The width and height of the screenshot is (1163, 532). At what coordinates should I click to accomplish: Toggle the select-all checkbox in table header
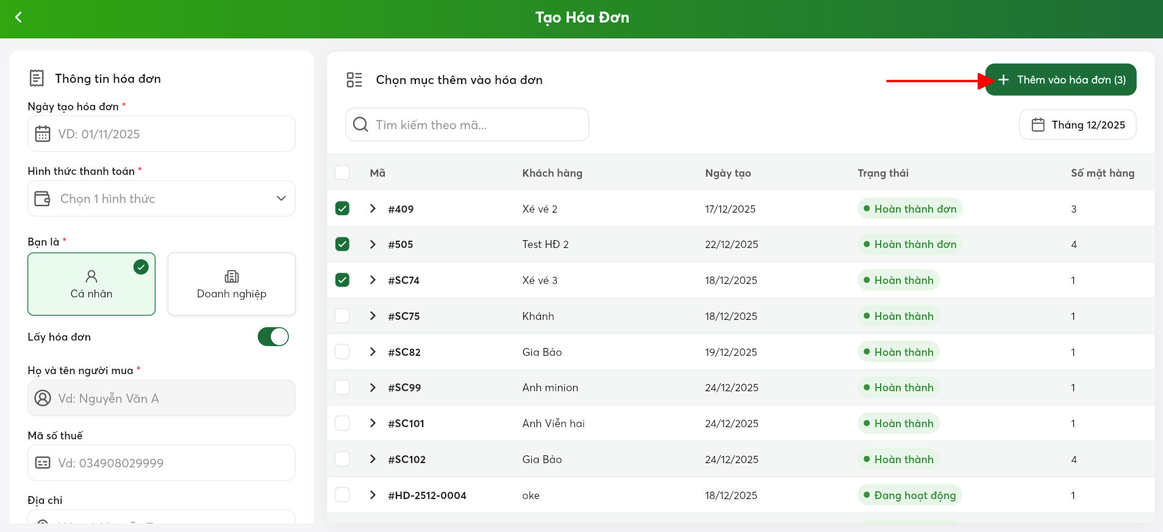343,172
